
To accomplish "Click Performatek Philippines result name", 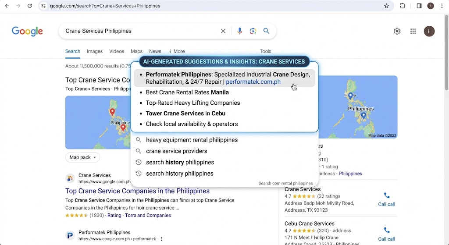I will tap(104, 232).
